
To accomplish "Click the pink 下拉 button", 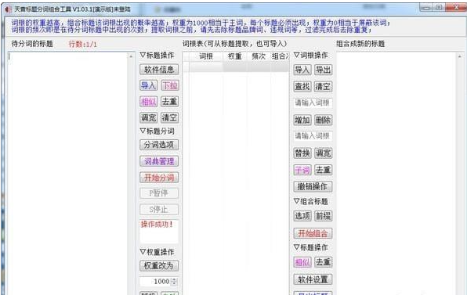I will (170, 85).
